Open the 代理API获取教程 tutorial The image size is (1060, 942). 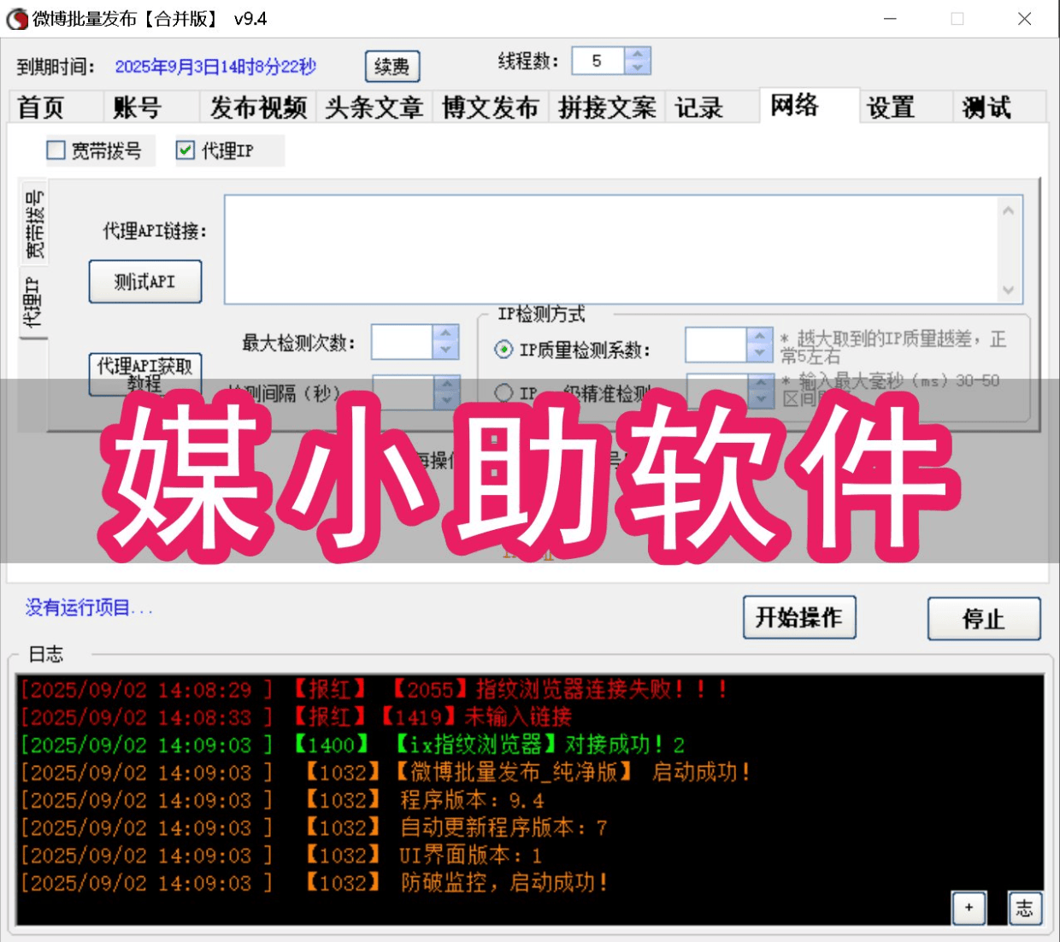pyautogui.click(x=144, y=374)
